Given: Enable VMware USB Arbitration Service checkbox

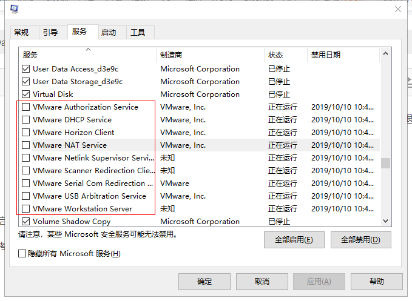Looking at the screenshot, I should (25, 196).
